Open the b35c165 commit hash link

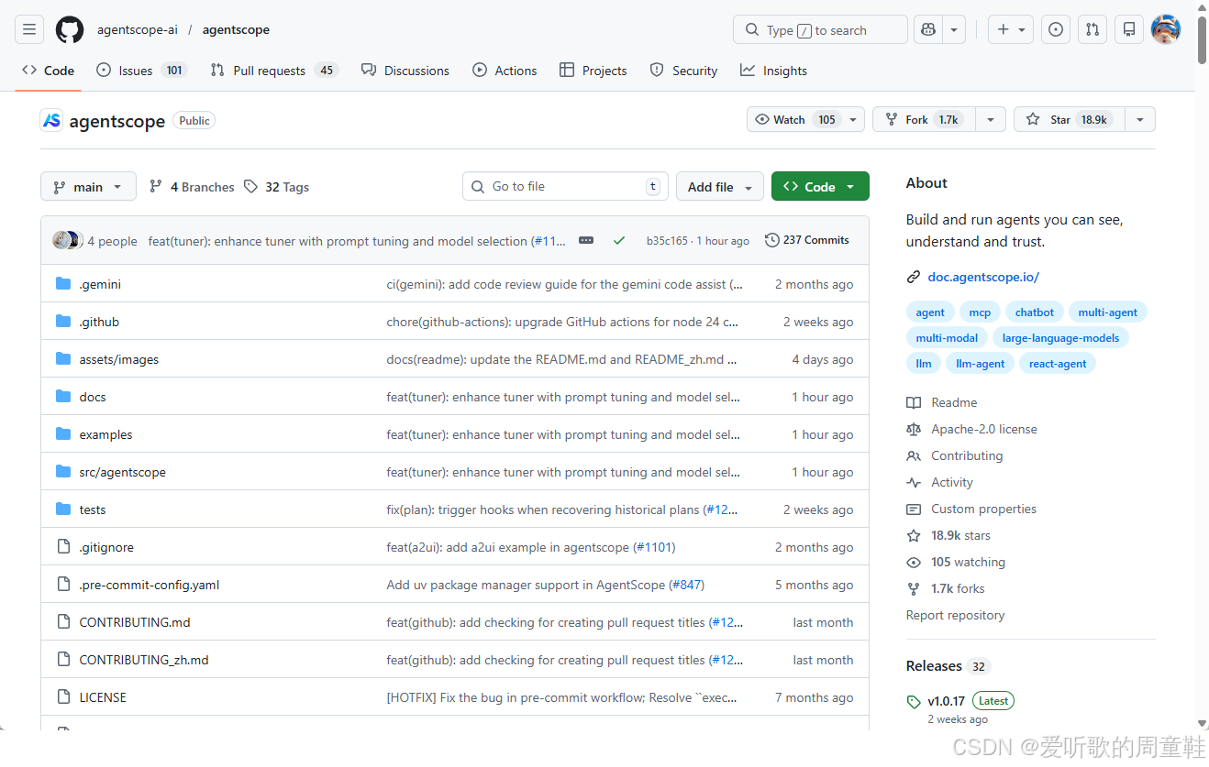(x=667, y=241)
